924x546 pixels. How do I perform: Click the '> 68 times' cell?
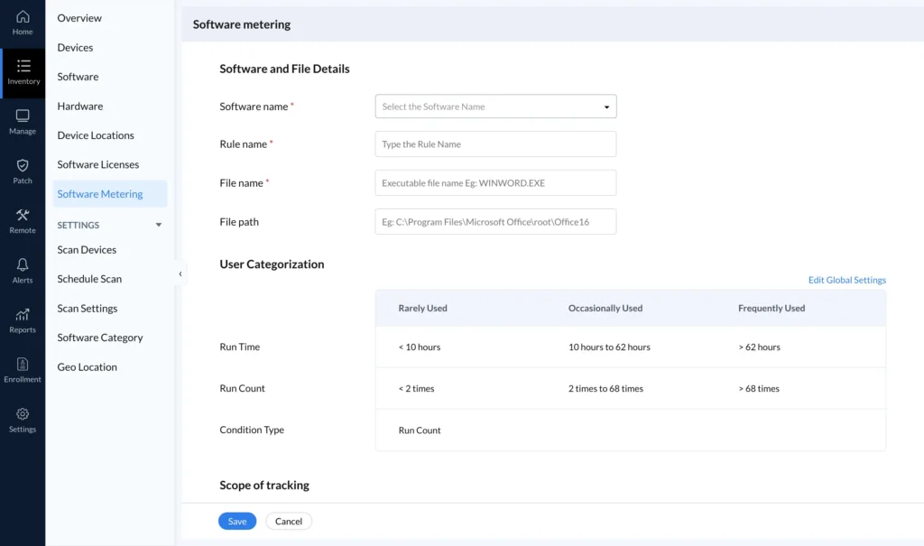pos(758,389)
